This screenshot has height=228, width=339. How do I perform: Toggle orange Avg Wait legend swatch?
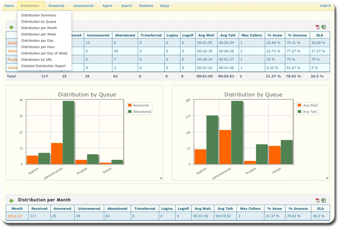pyautogui.click(x=300, y=105)
